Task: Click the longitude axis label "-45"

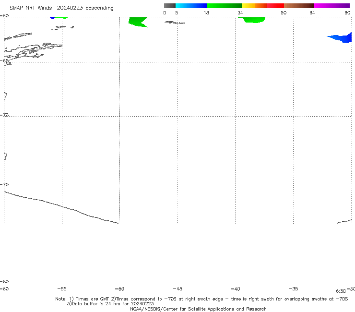Action: click(177, 289)
